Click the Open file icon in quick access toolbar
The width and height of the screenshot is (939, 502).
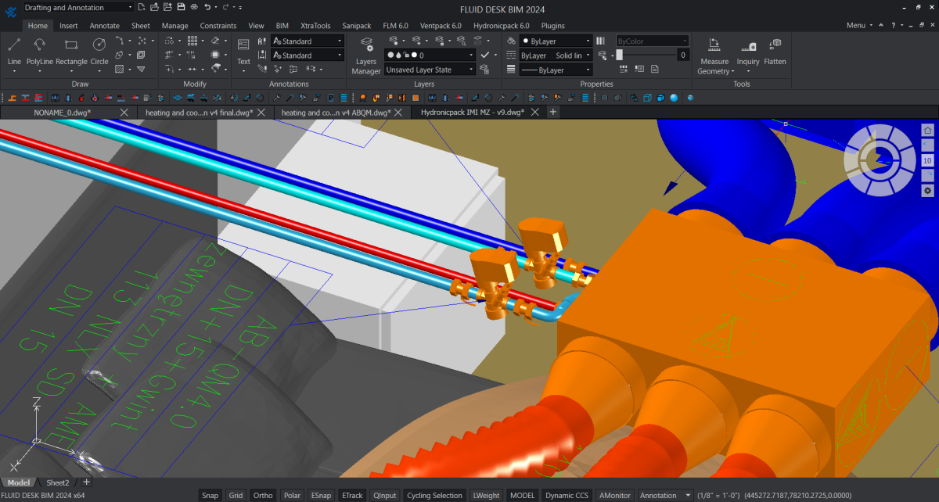click(154, 6)
